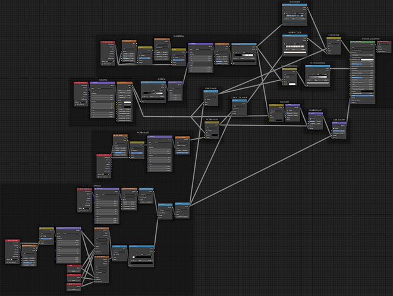Open distribution dropdown in Principled BSDF node
Screen dimensions: 393x296
point(363,47)
